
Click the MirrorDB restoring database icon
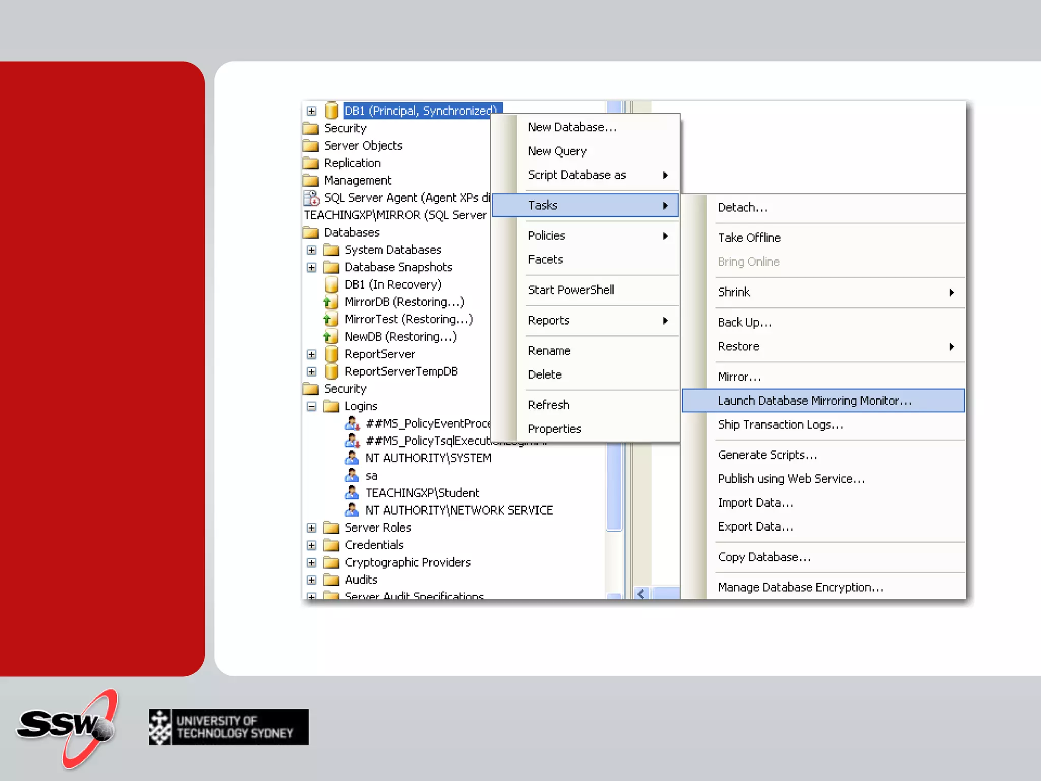pos(330,302)
